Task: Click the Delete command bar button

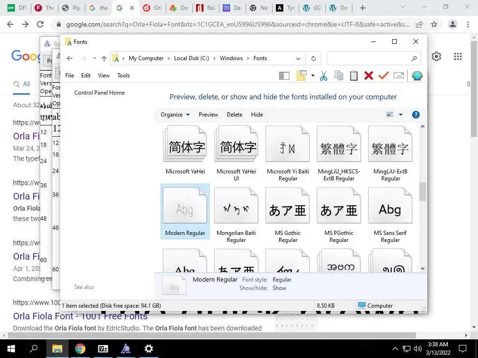Action: point(234,115)
